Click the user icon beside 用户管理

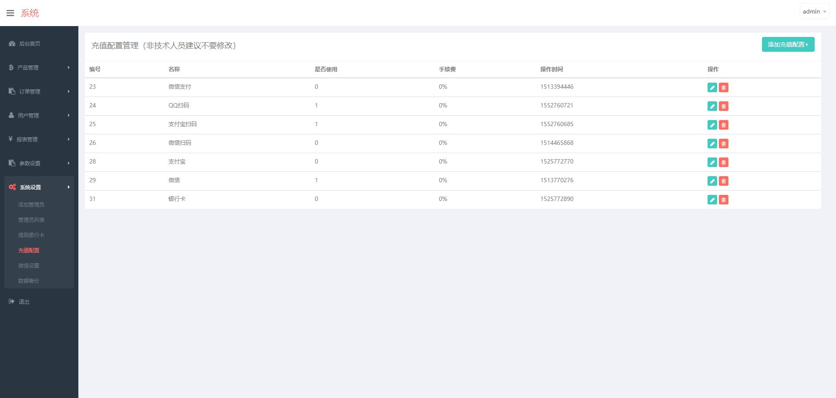pos(11,115)
